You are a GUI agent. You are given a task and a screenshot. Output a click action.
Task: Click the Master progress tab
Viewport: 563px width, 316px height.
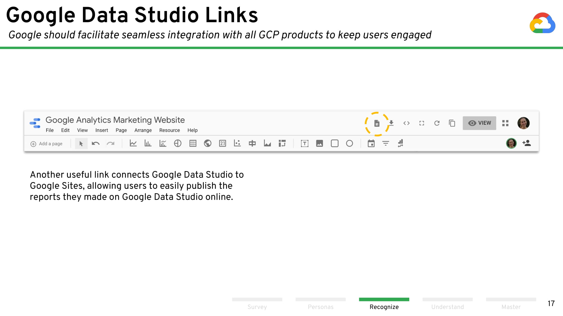point(511,304)
